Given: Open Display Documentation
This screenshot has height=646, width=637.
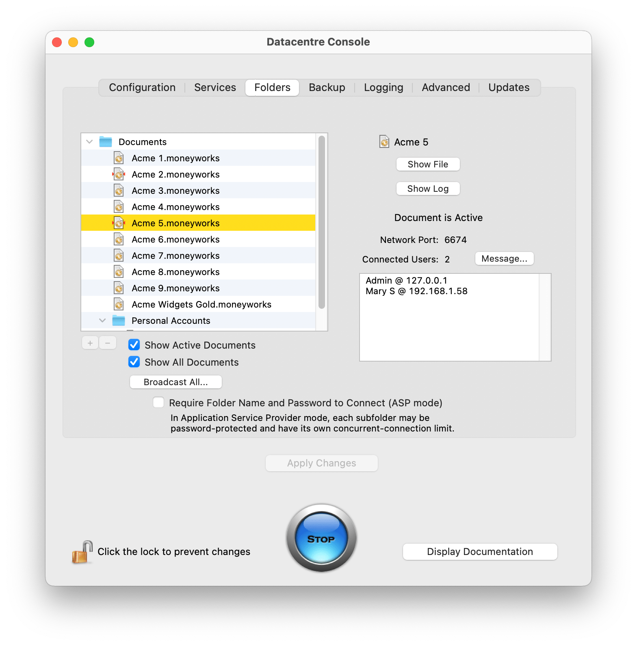Looking at the screenshot, I should pyautogui.click(x=480, y=552).
